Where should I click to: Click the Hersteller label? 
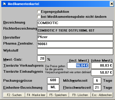(12, 37)
